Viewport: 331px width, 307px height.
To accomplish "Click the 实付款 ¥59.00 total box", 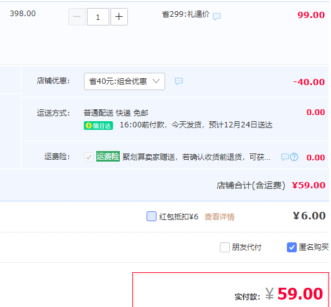I will [230, 290].
